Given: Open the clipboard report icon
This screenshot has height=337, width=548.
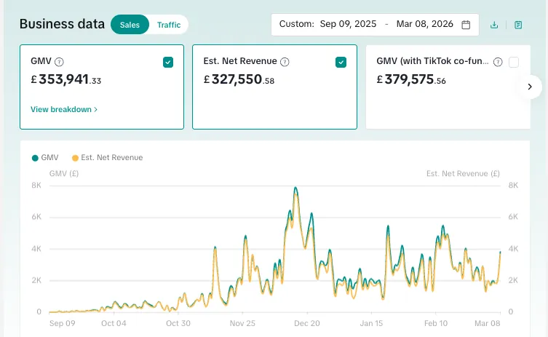Looking at the screenshot, I should click(x=518, y=25).
